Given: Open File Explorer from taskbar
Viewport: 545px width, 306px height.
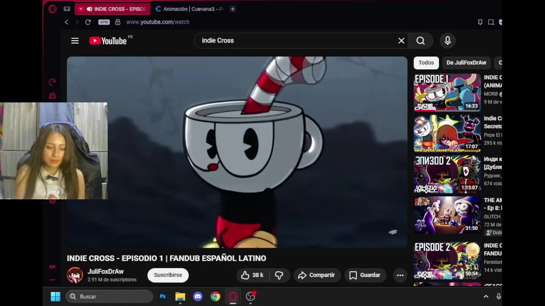Looking at the screenshot, I should click(180, 297).
